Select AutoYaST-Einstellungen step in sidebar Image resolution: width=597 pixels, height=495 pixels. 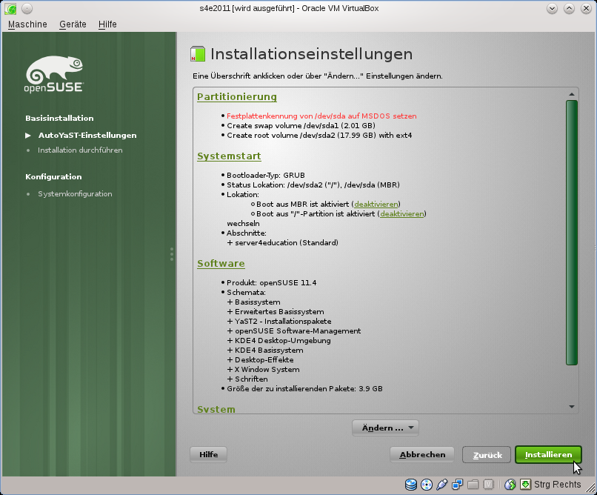(87, 135)
